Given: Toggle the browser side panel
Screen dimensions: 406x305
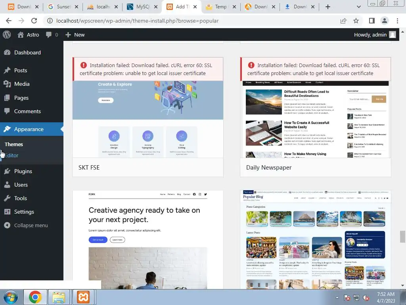Looking at the screenshot, I should pos(372,21).
